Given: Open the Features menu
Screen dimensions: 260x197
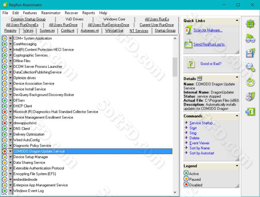Looking at the screenshot, I should [x=30, y=13].
